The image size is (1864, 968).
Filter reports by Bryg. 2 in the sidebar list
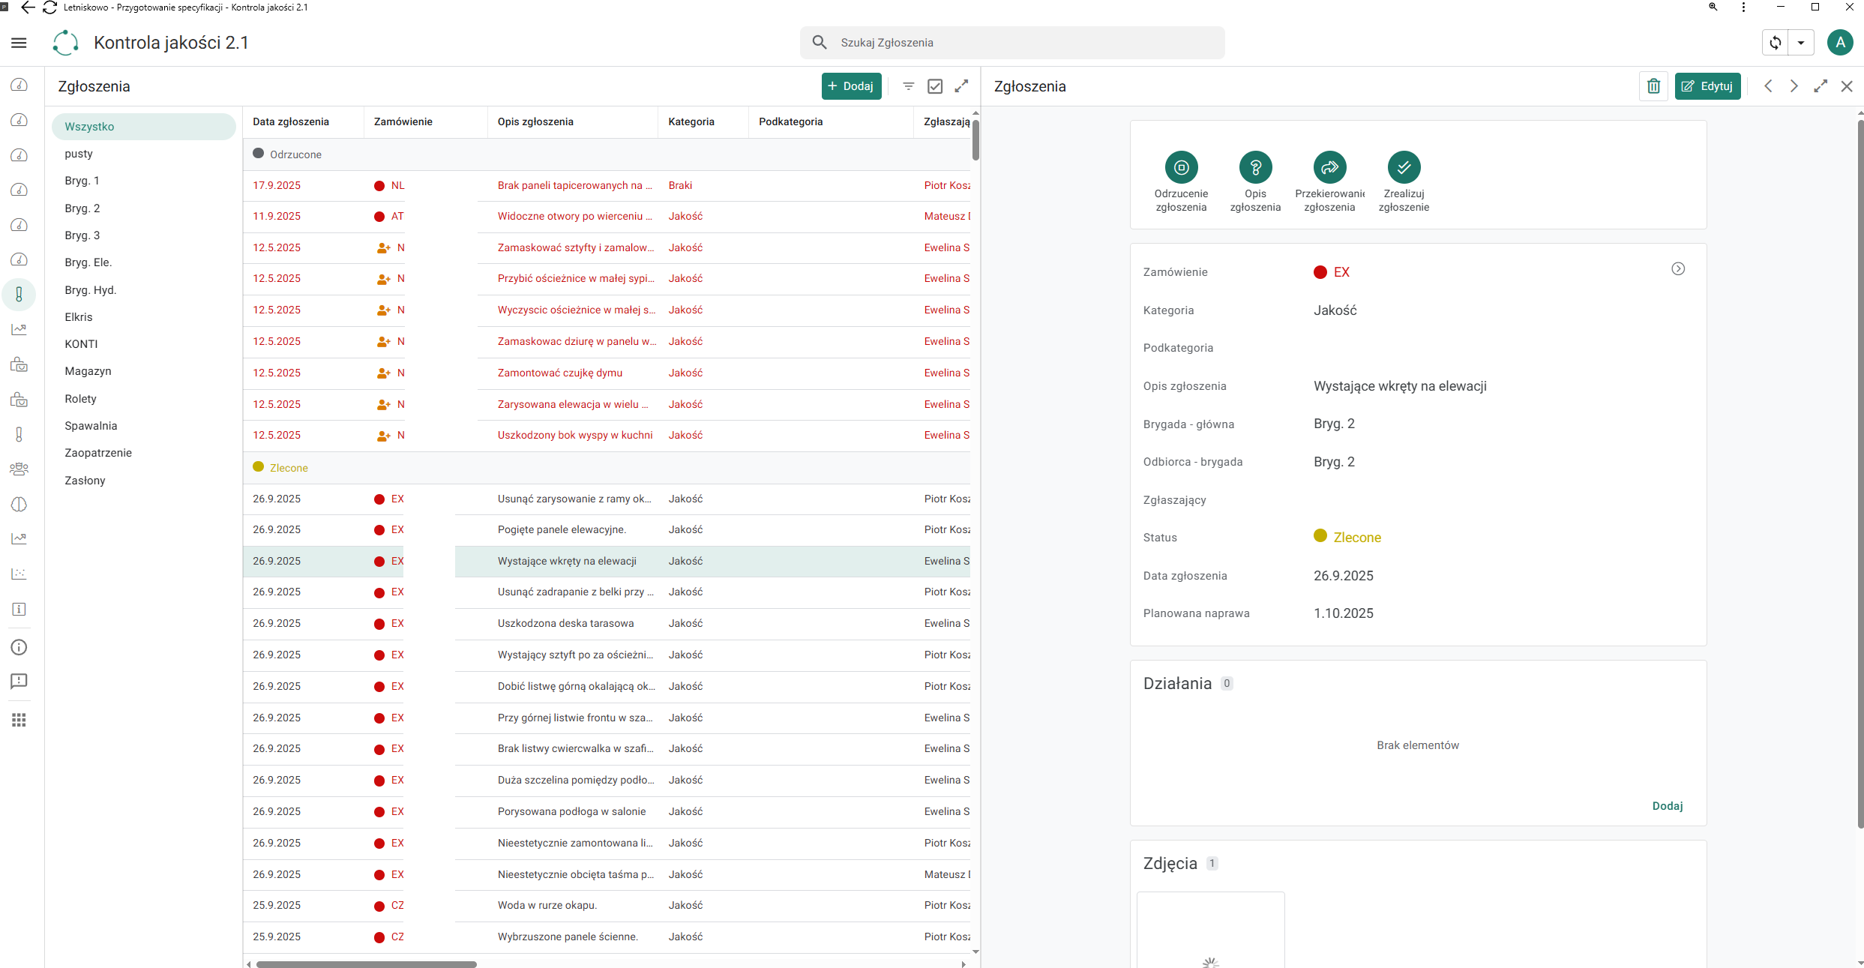point(143,208)
